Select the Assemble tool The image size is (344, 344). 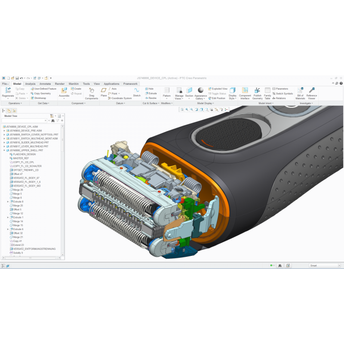click(x=64, y=91)
